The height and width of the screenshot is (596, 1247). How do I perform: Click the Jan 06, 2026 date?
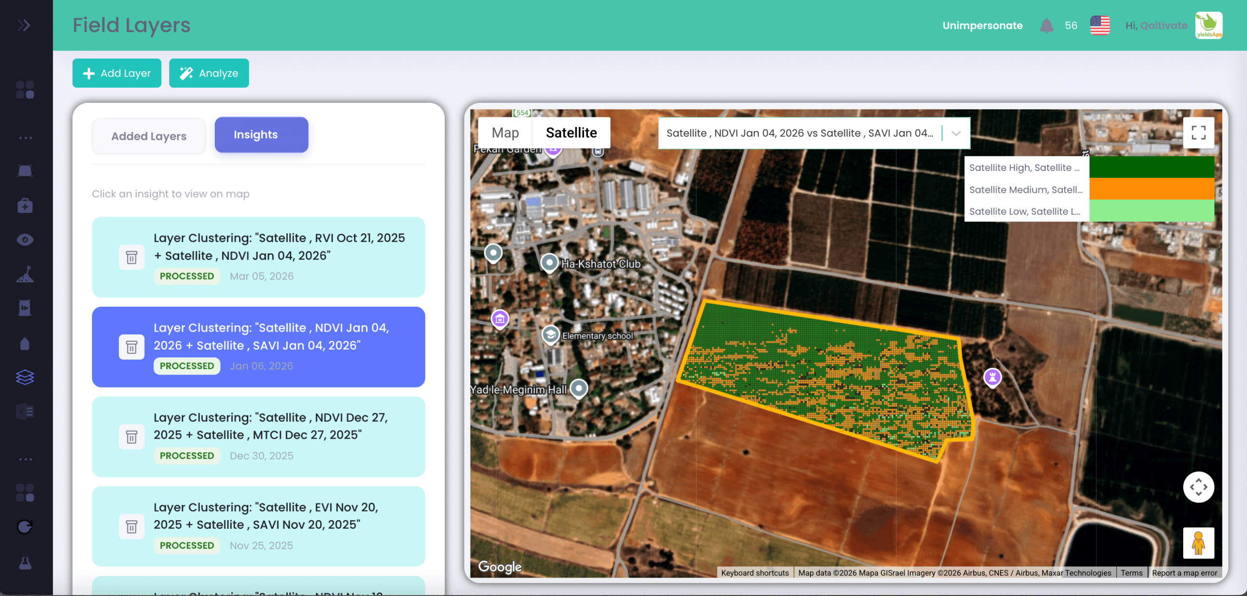(262, 366)
